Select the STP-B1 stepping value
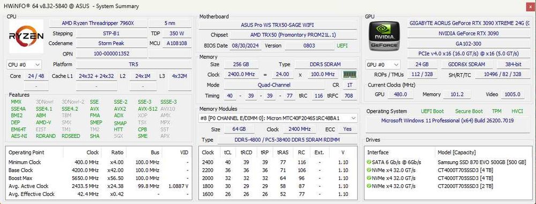Viewport: 536px width, 204px height. pyautogui.click(x=111, y=33)
